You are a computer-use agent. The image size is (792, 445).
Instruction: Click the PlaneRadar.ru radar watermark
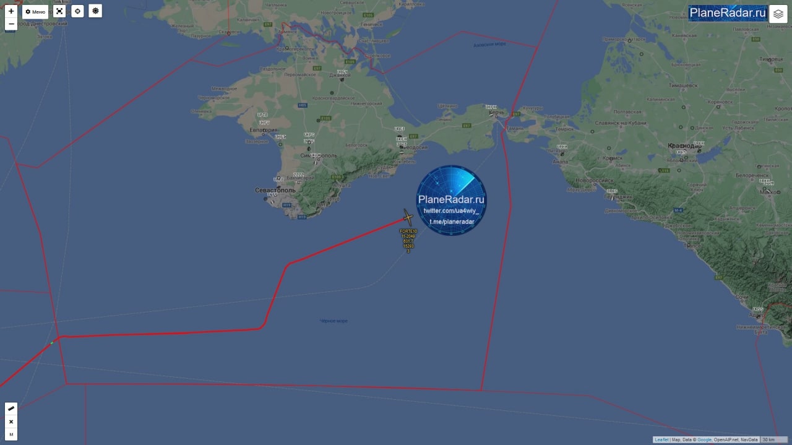click(452, 200)
